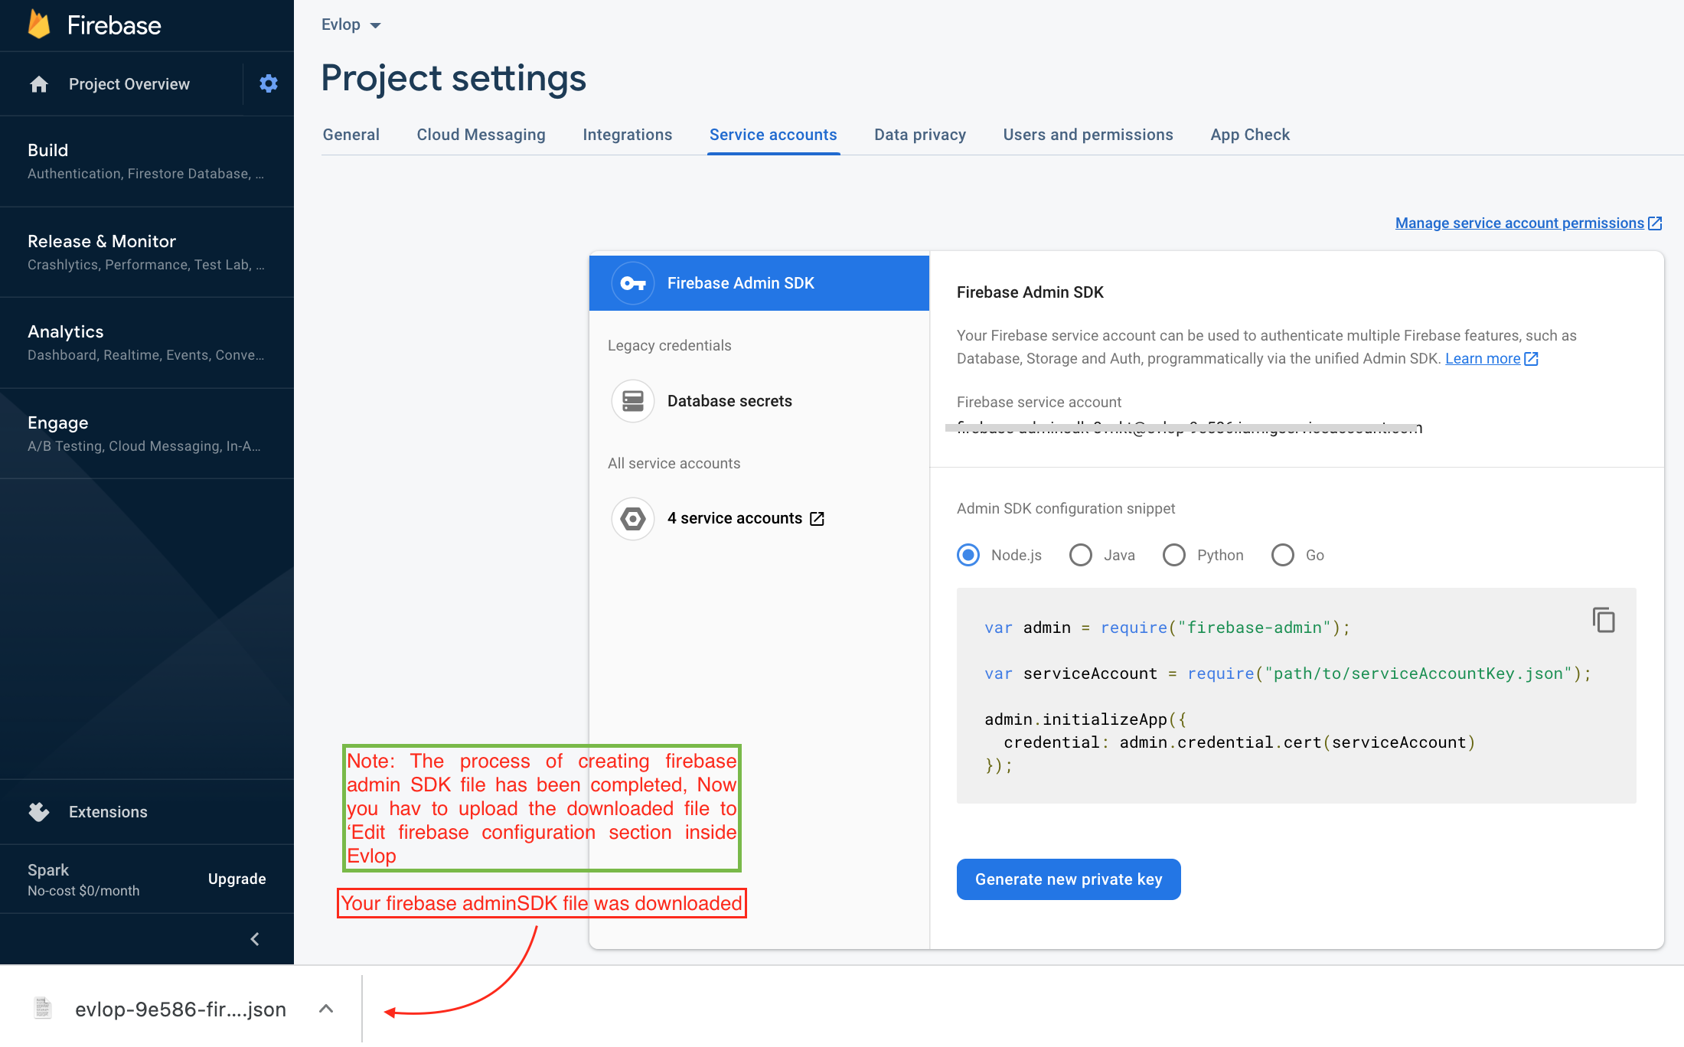Viewport: 1684px width, 1047px height.
Task: Open the Users and permissions tab
Action: pyautogui.click(x=1088, y=135)
